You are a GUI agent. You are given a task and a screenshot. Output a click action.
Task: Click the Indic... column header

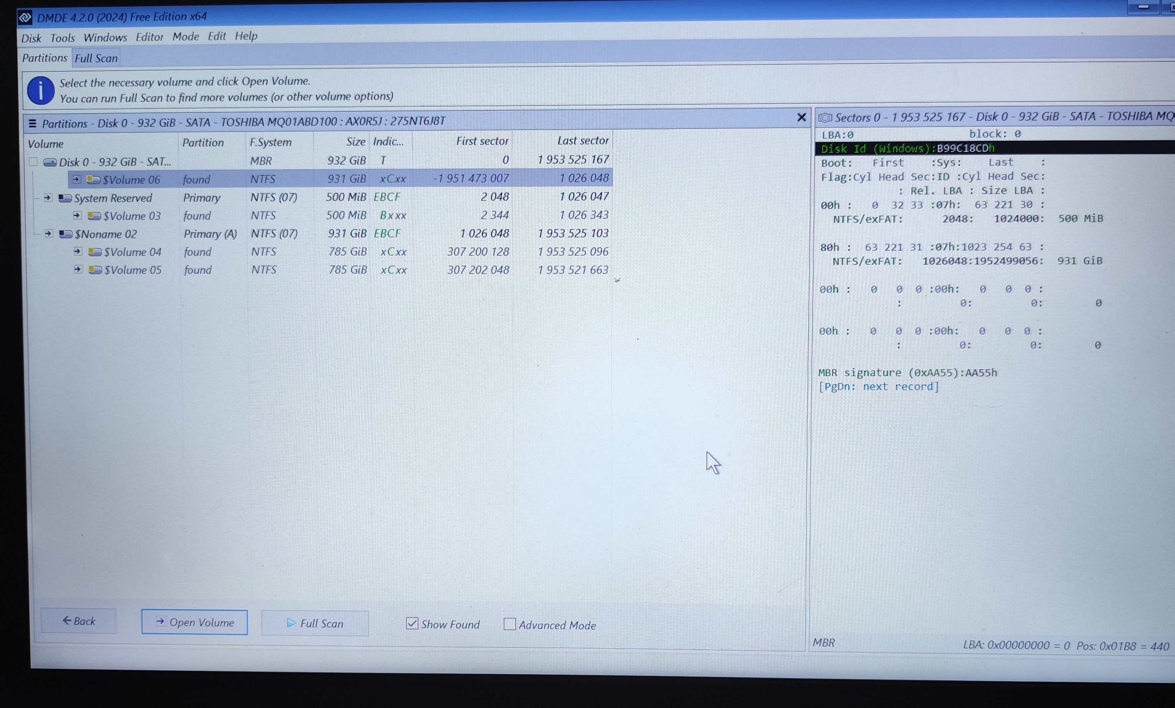pyautogui.click(x=391, y=141)
